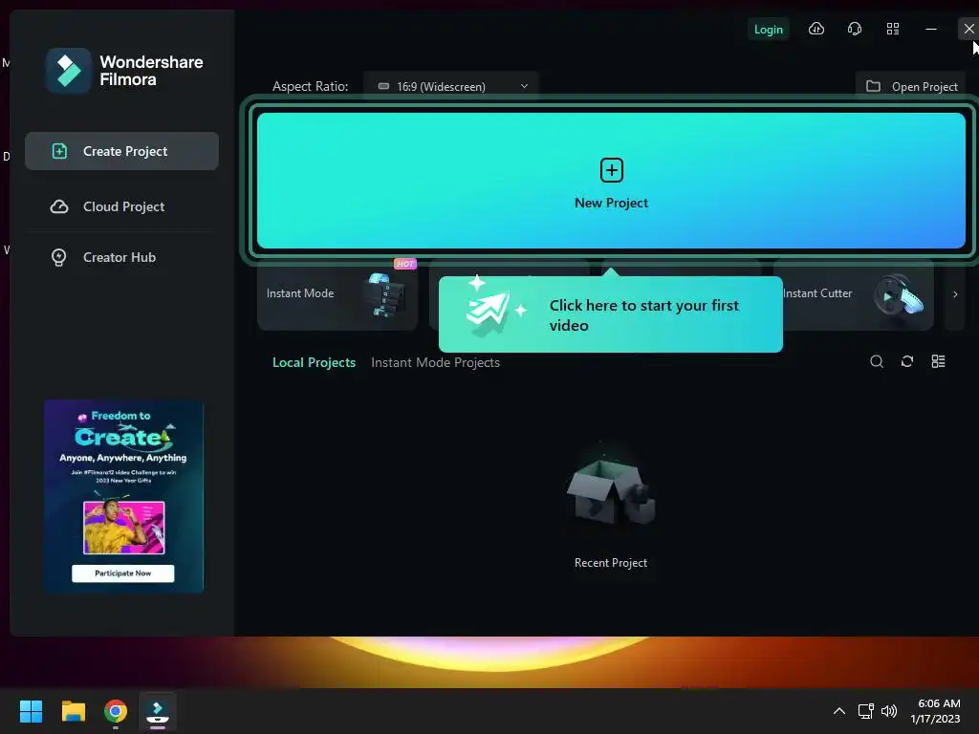Open the Instant Cutter card
This screenshot has width=979, height=734.
(x=859, y=294)
